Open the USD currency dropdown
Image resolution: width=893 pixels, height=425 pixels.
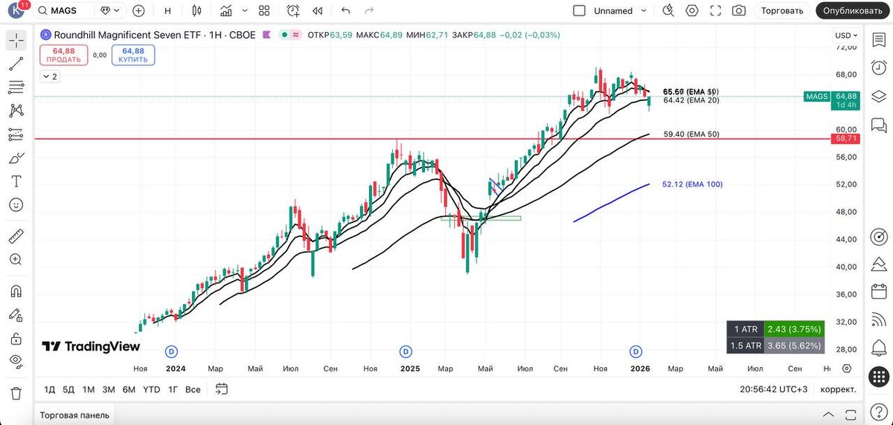click(846, 35)
